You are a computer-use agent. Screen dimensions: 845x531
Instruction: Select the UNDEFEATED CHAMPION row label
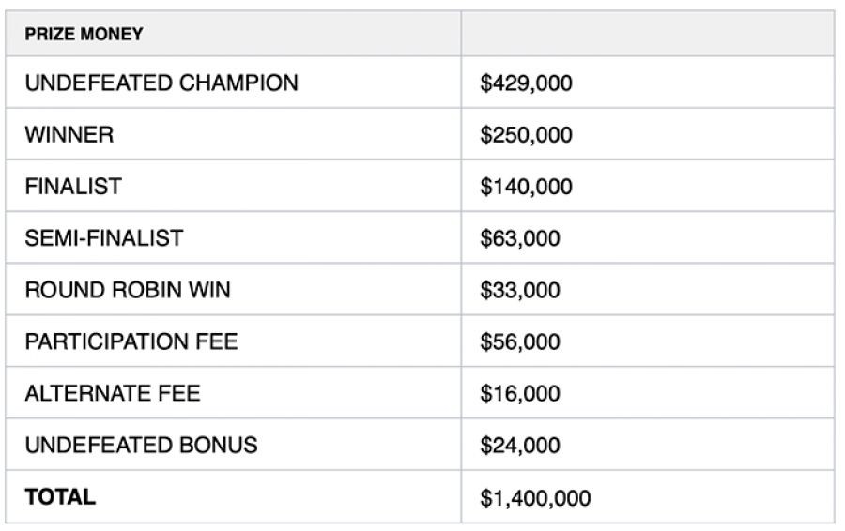pos(161,83)
